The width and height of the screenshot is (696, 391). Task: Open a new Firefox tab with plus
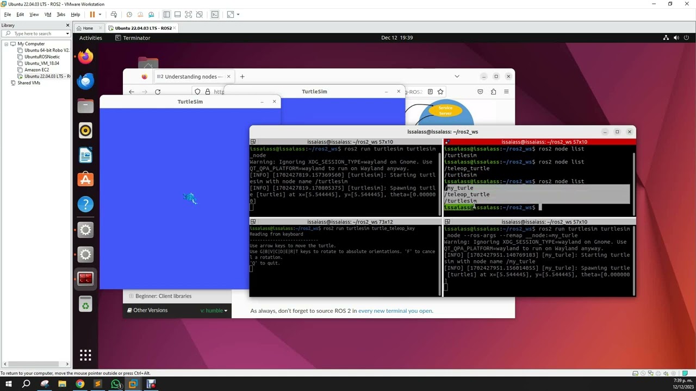pos(242,77)
